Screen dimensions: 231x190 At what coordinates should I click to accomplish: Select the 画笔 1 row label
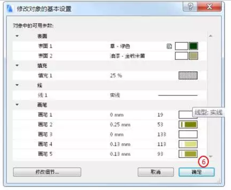pyautogui.click(x=45, y=115)
